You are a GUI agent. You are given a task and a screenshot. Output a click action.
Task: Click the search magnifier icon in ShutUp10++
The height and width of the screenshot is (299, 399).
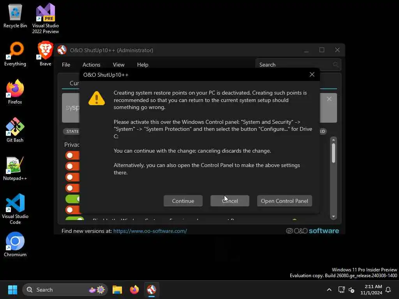[335, 65]
